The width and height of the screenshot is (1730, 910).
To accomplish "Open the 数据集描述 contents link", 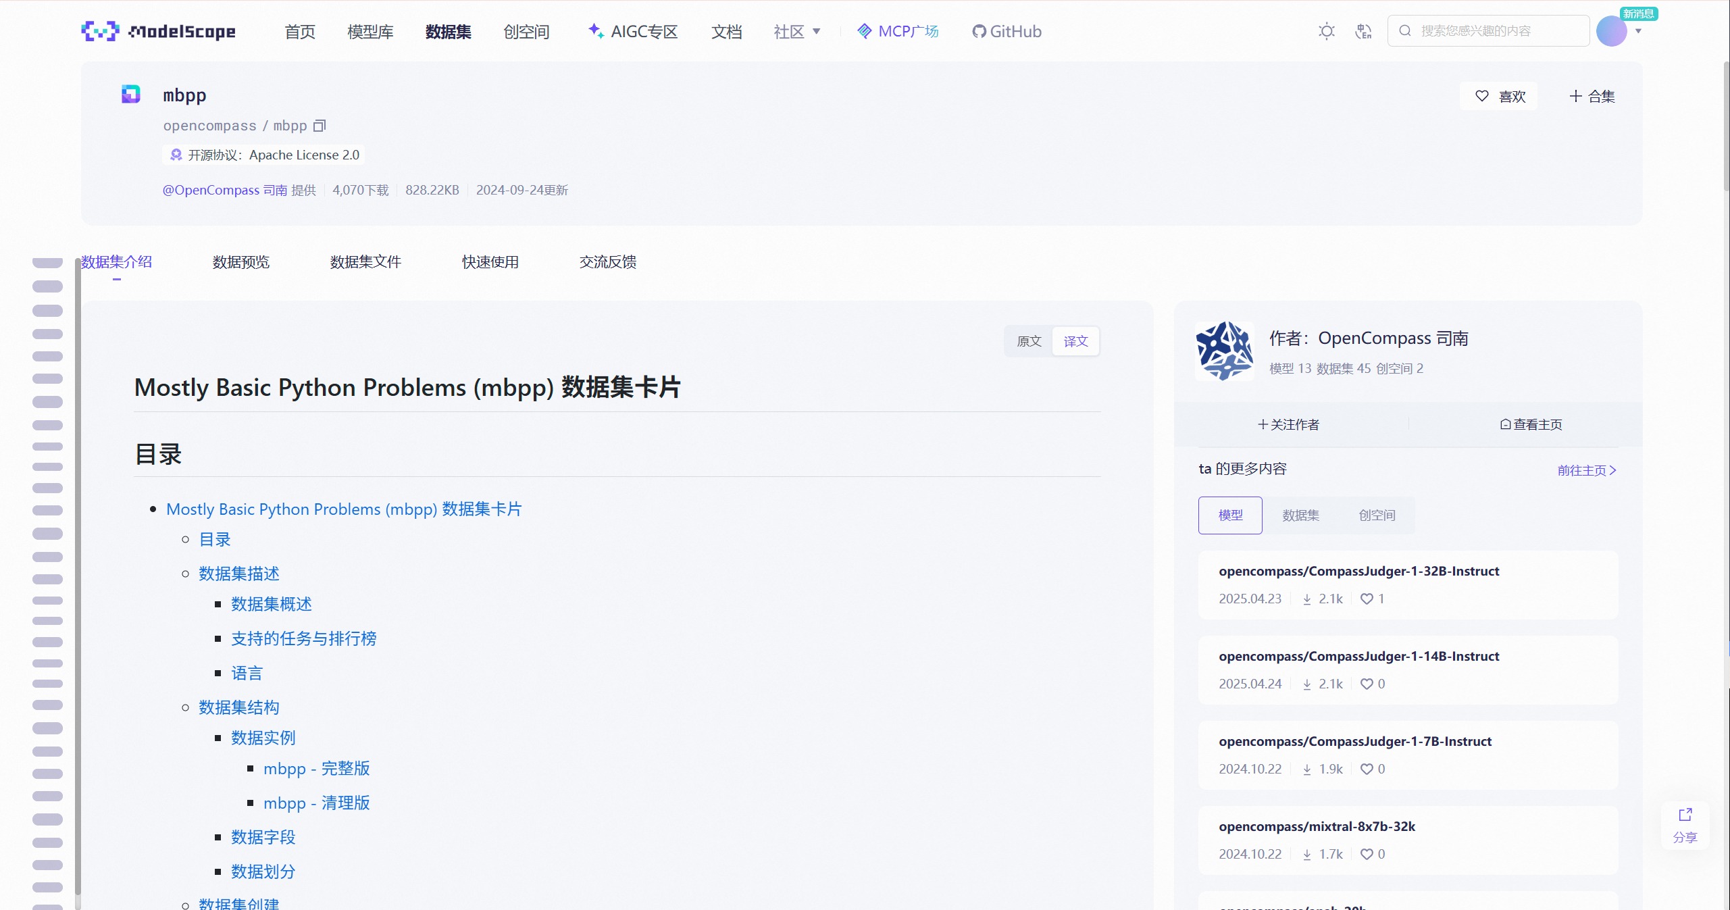I will pyautogui.click(x=239, y=574).
